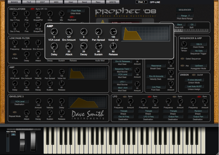This screenshot has height=155, width=219.
Task: Toggle the Unison On/Off switch
Action: pyautogui.click(x=194, y=75)
